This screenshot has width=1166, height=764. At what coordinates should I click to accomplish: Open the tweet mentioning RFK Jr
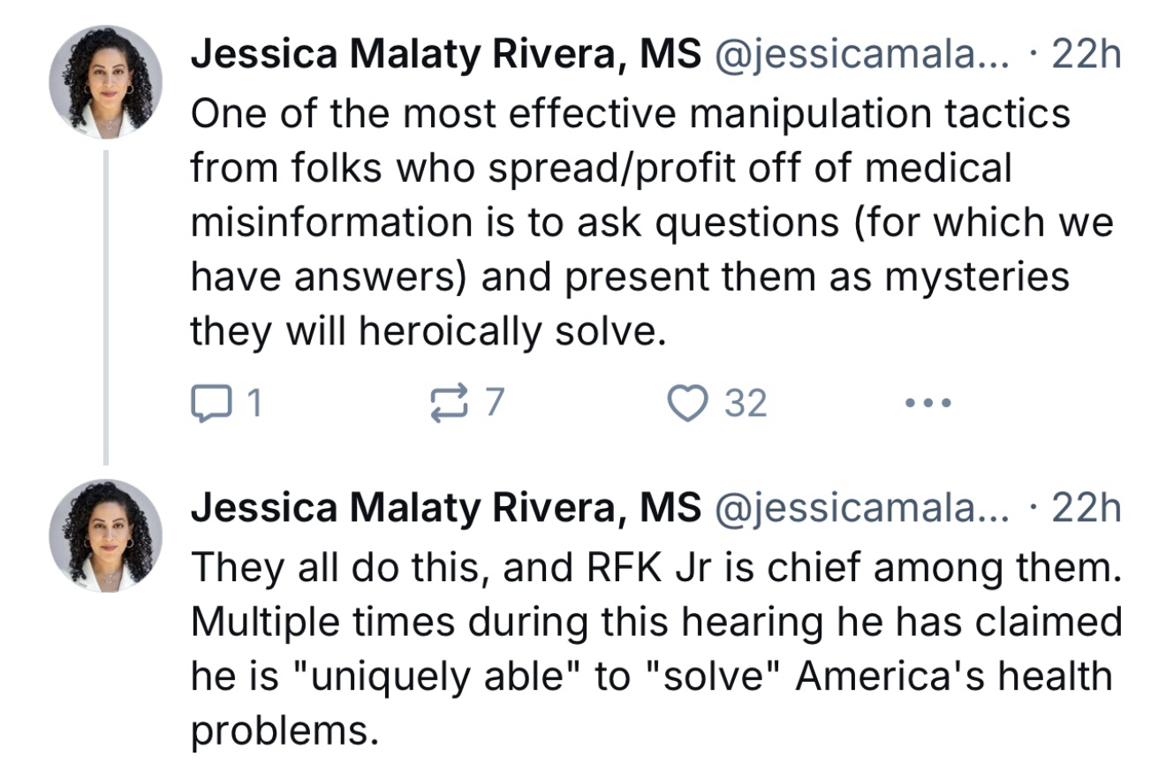click(x=654, y=648)
